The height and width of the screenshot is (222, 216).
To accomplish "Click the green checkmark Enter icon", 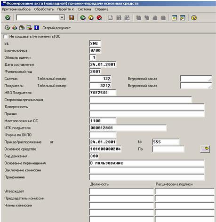I will pyautogui.click(x=8, y=17).
